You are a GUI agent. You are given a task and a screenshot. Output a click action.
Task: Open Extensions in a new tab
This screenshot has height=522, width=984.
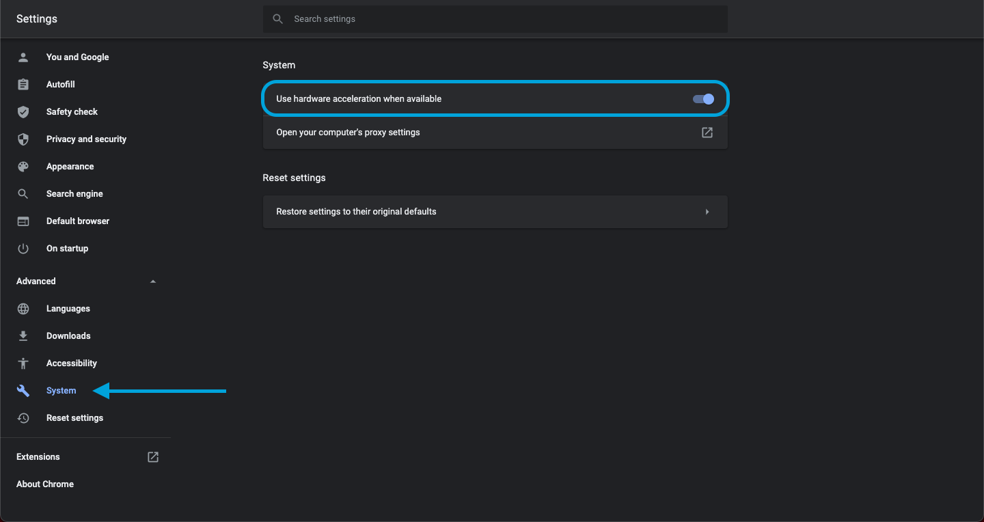point(153,456)
